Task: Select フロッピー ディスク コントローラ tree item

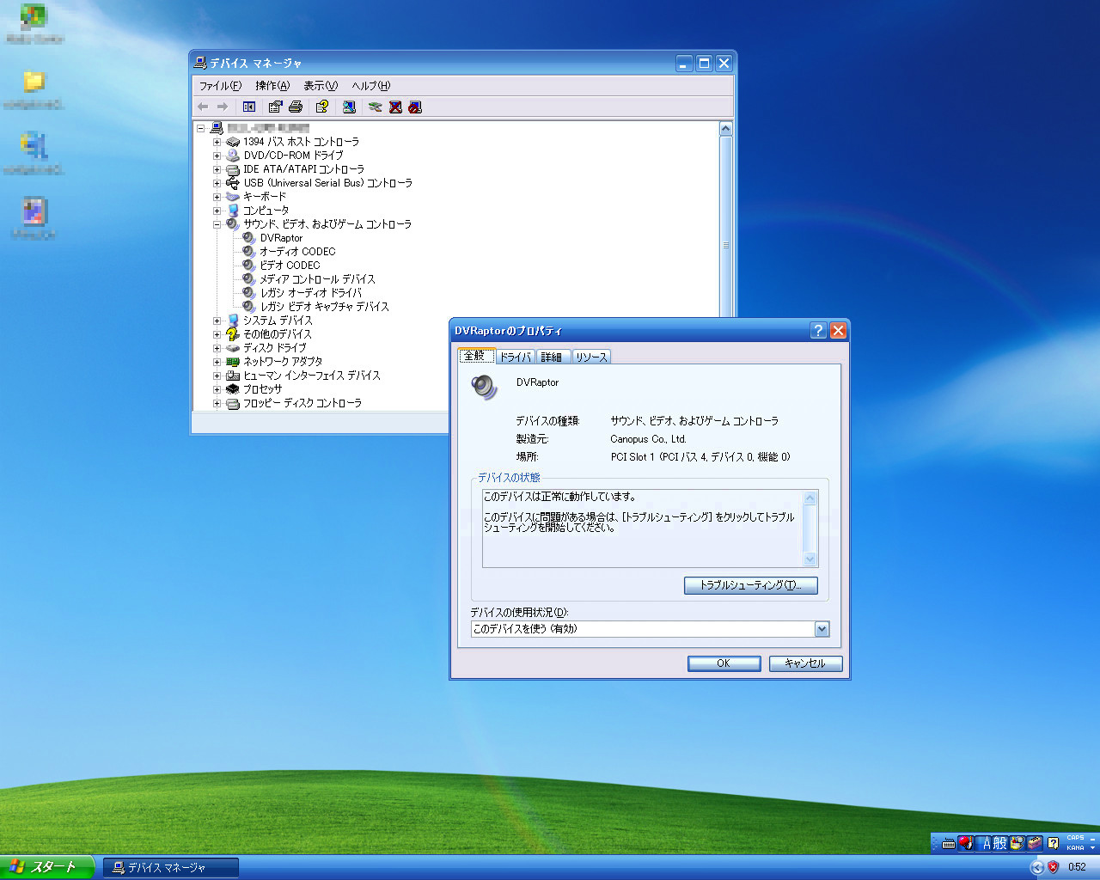Action: coord(302,403)
